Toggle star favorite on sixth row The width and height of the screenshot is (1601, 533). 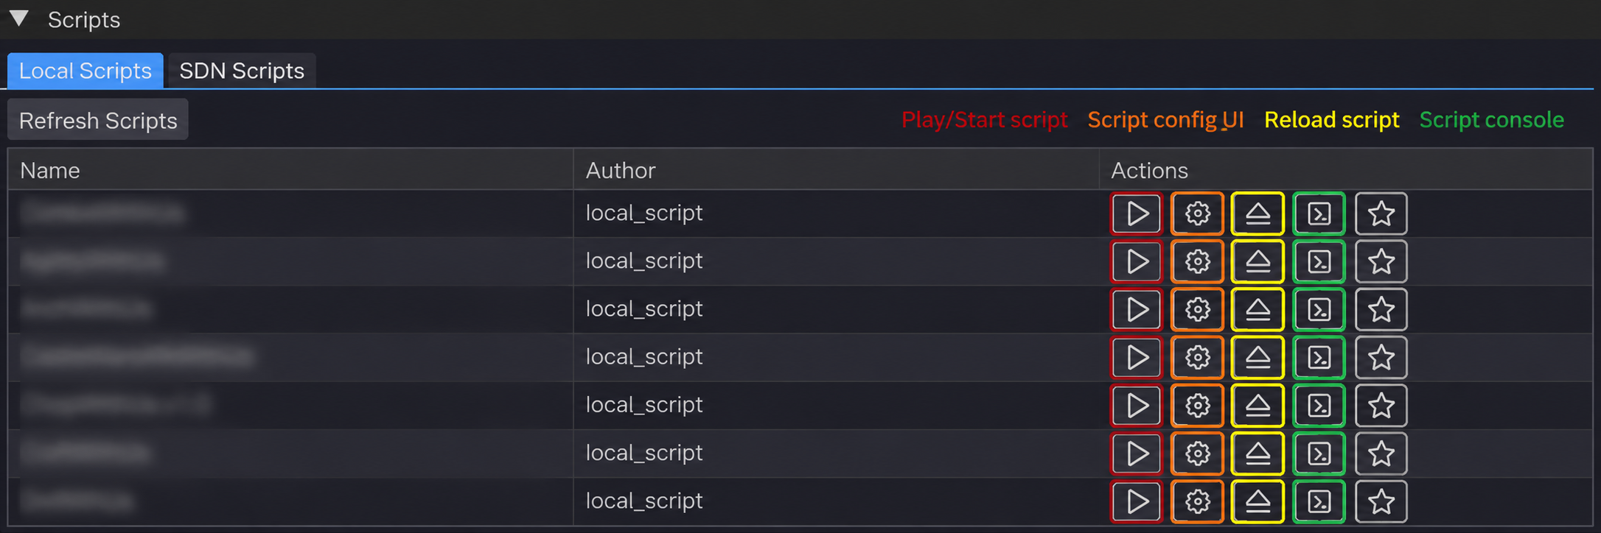1381,453
